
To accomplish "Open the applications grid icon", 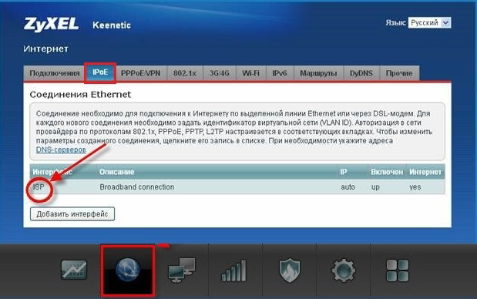I will coord(398,270).
